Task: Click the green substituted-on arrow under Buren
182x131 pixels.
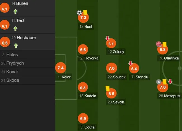Action: (x=15, y=11)
